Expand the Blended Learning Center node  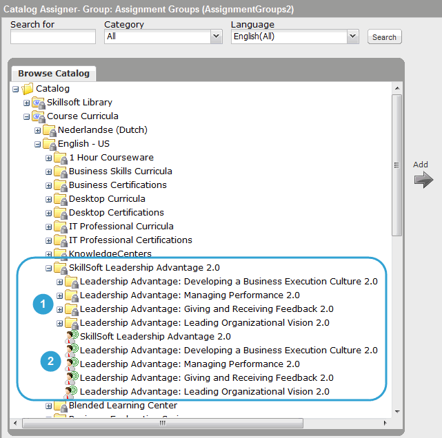pos(48,406)
